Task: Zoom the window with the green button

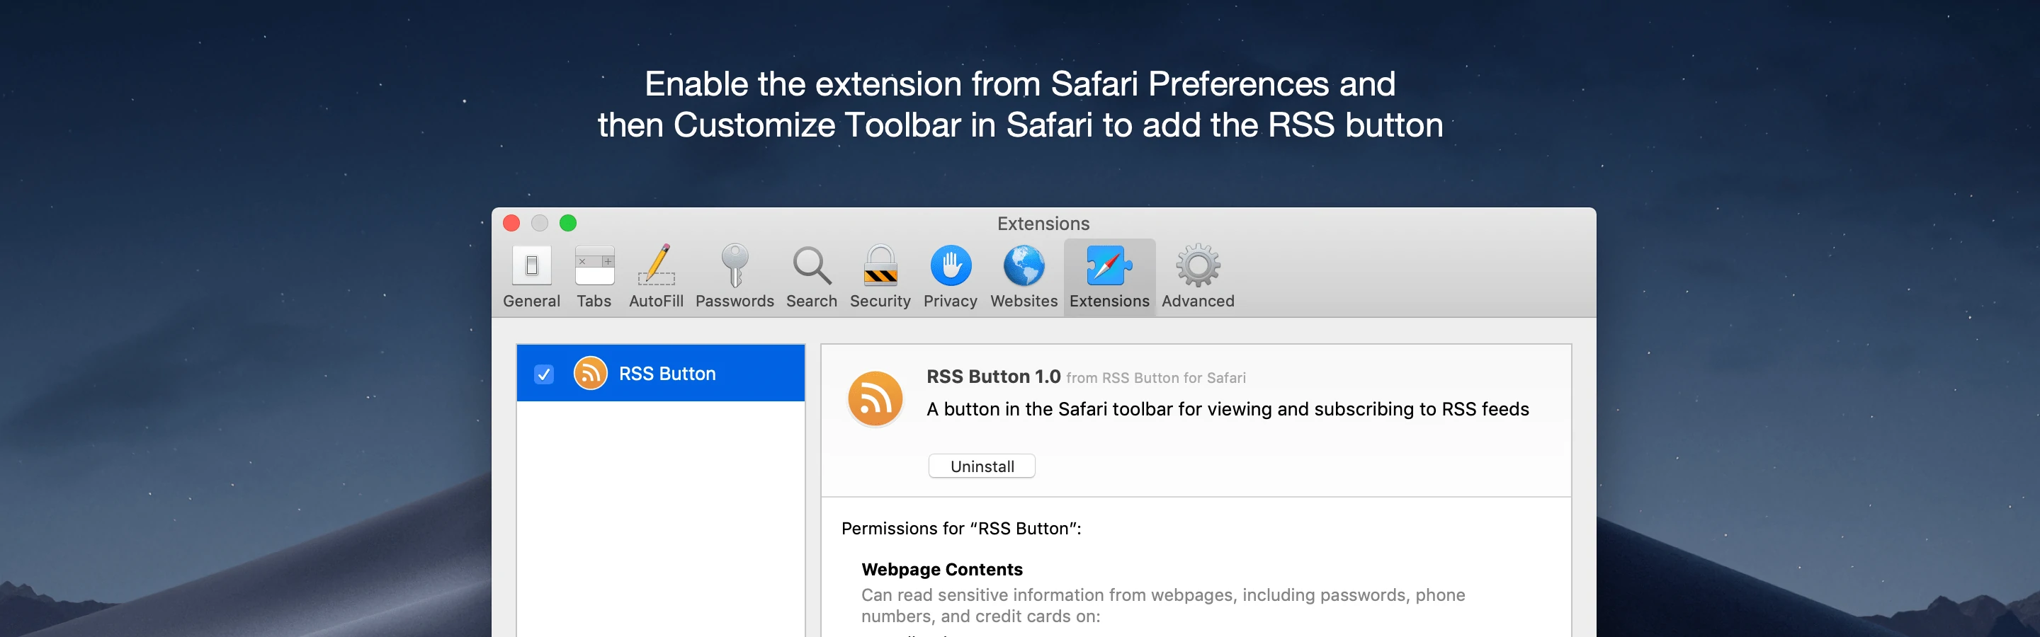Action: click(568, 223)
